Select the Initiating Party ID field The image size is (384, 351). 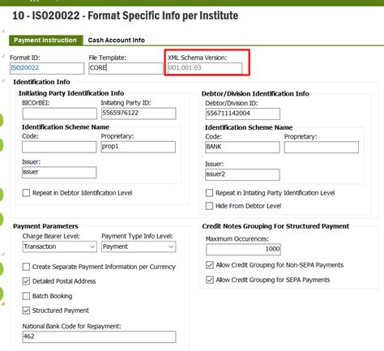(x=139, y=113)
